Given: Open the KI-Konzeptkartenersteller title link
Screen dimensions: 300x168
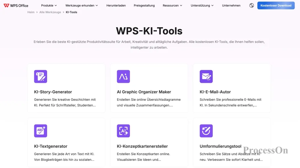Looking at the screenshot, I should (x=142, y=146).
